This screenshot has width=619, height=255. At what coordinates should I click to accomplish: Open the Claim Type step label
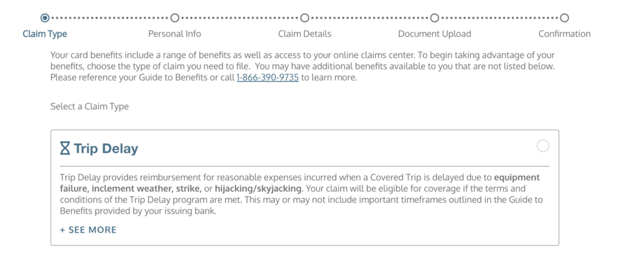coord(45,34)
